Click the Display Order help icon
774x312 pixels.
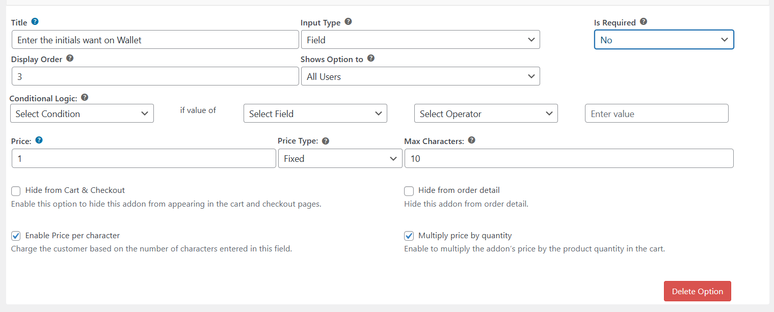tap(70, 59)
